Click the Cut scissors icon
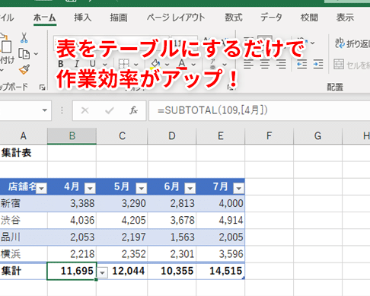 click(24, 38)
